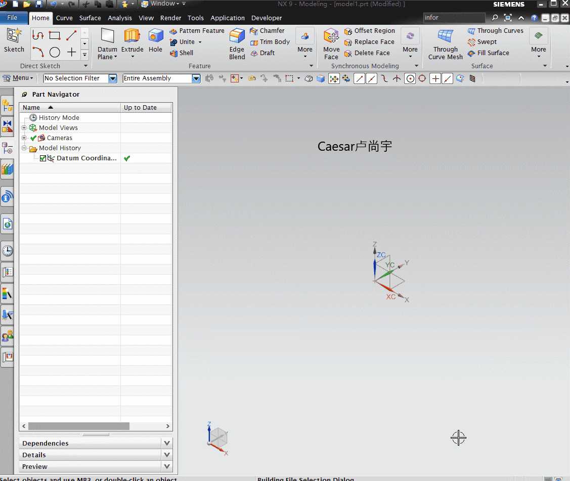Save the file with floppy icon

[38, 4]
